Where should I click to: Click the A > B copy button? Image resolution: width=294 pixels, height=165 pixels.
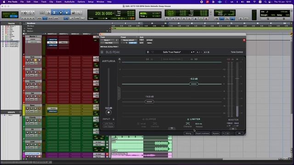click(206, 52)
